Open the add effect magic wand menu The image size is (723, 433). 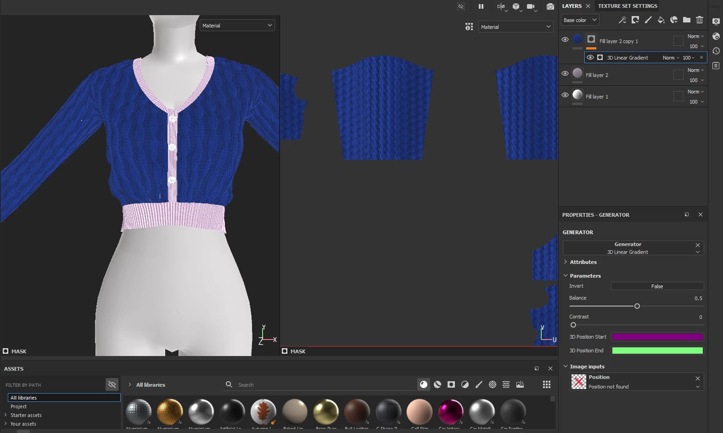click(622, 20)
